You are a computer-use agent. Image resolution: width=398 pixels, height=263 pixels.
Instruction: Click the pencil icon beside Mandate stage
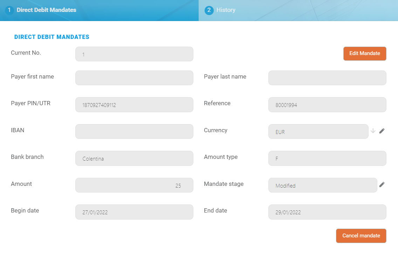(x=382, y=184)
